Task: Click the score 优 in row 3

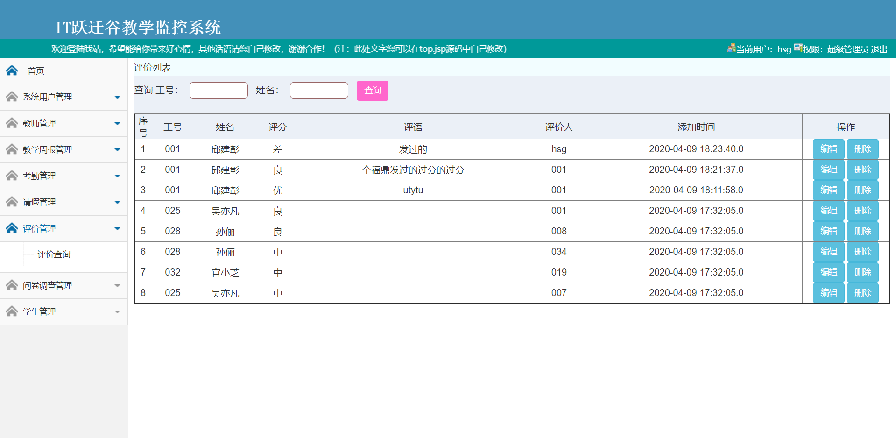Action: pyautogui.click(x=278, y=191)
